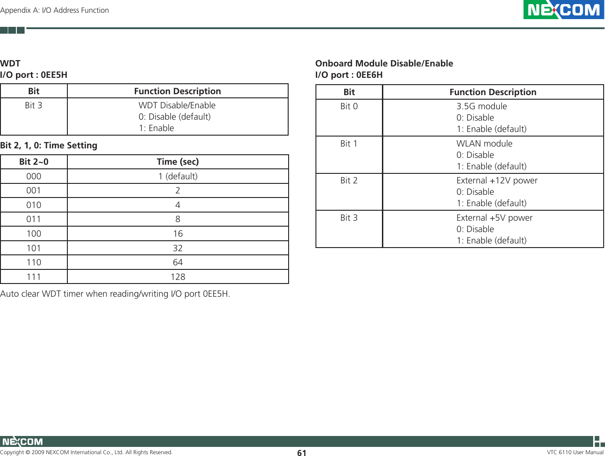Select 'VTC 6110 User Manual' footer text

[x=575, y=452]
